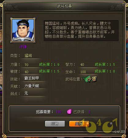Screen dimensions: 128x138
Task: Click the 敏捷 agility value 40
Action: click(x=27, y=72)
